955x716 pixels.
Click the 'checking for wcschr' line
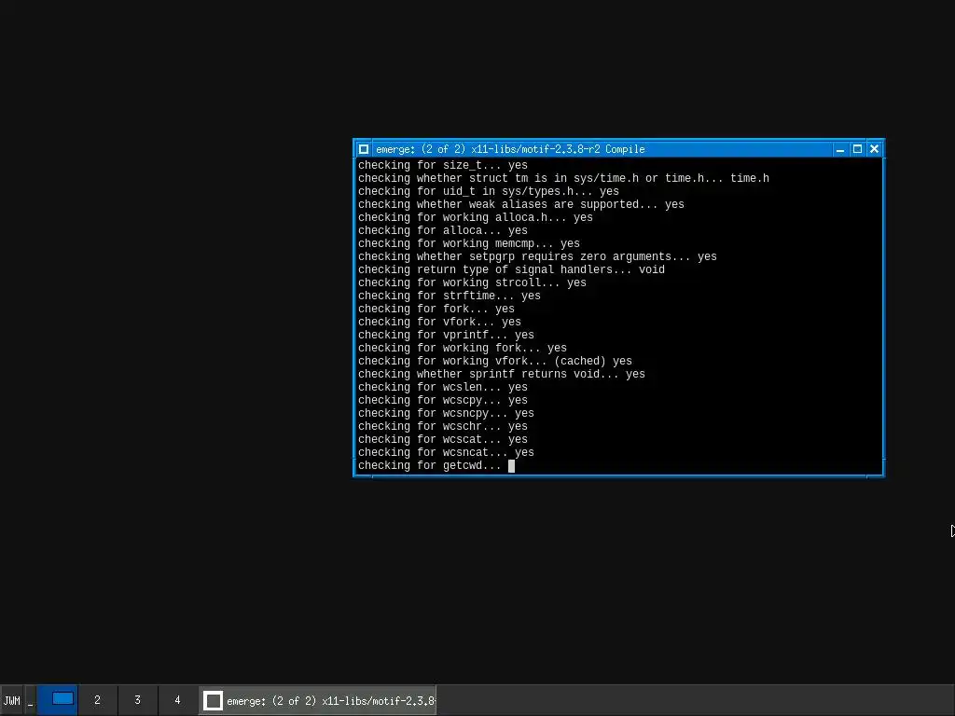coord(443,427)
